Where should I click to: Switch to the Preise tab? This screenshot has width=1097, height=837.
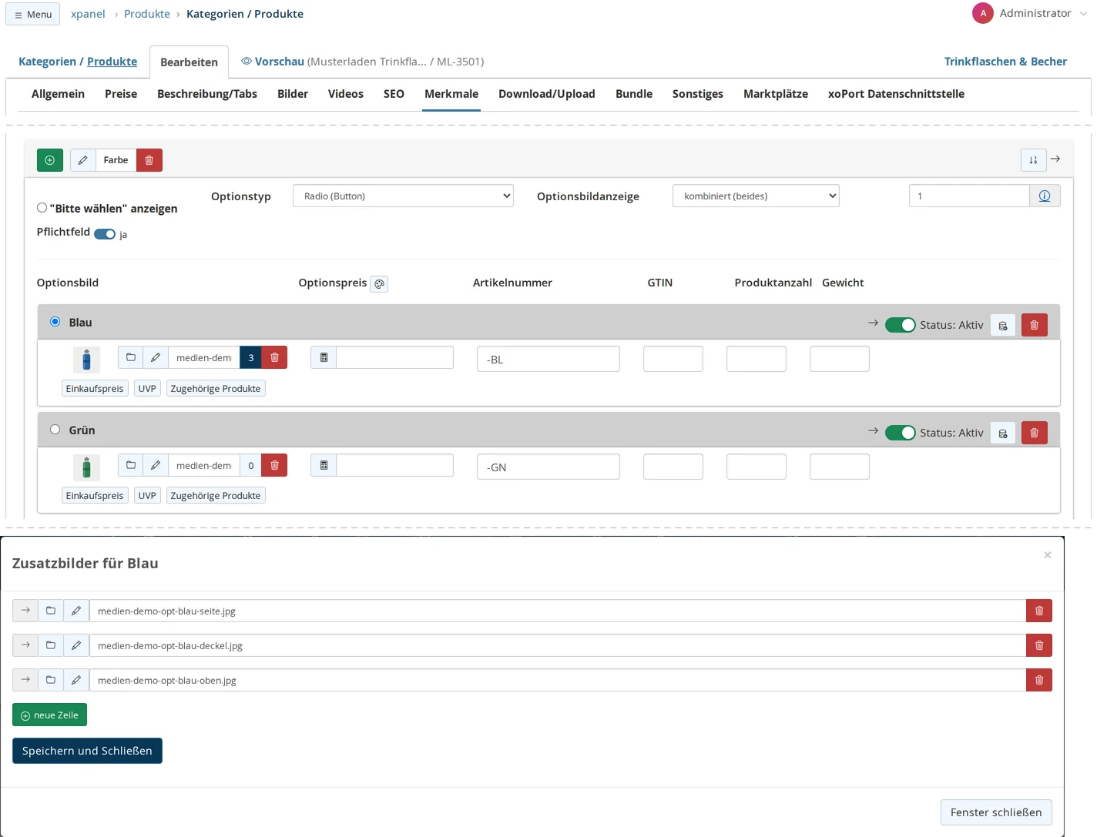point(121,94)
